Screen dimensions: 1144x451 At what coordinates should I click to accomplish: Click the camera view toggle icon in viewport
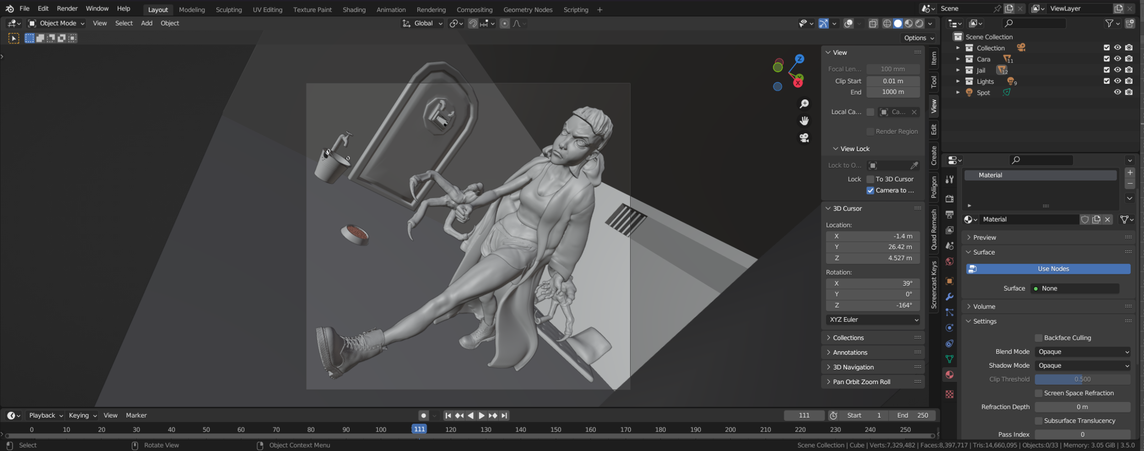coord(804,138)
